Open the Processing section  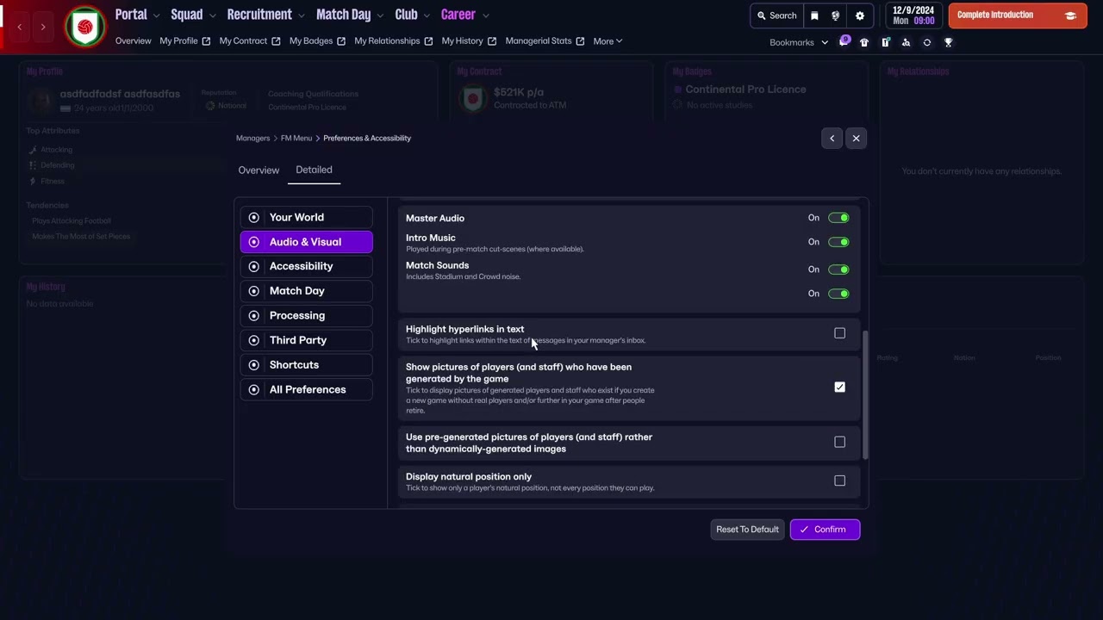[306, 316]
